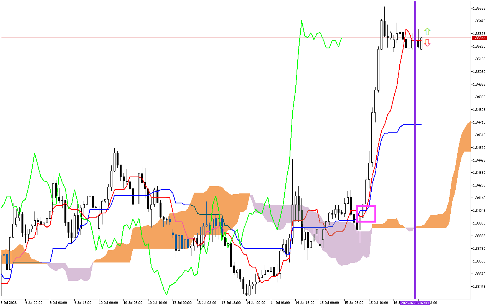
Task: Click the 1.35185 price axis label
Action: 479,59
